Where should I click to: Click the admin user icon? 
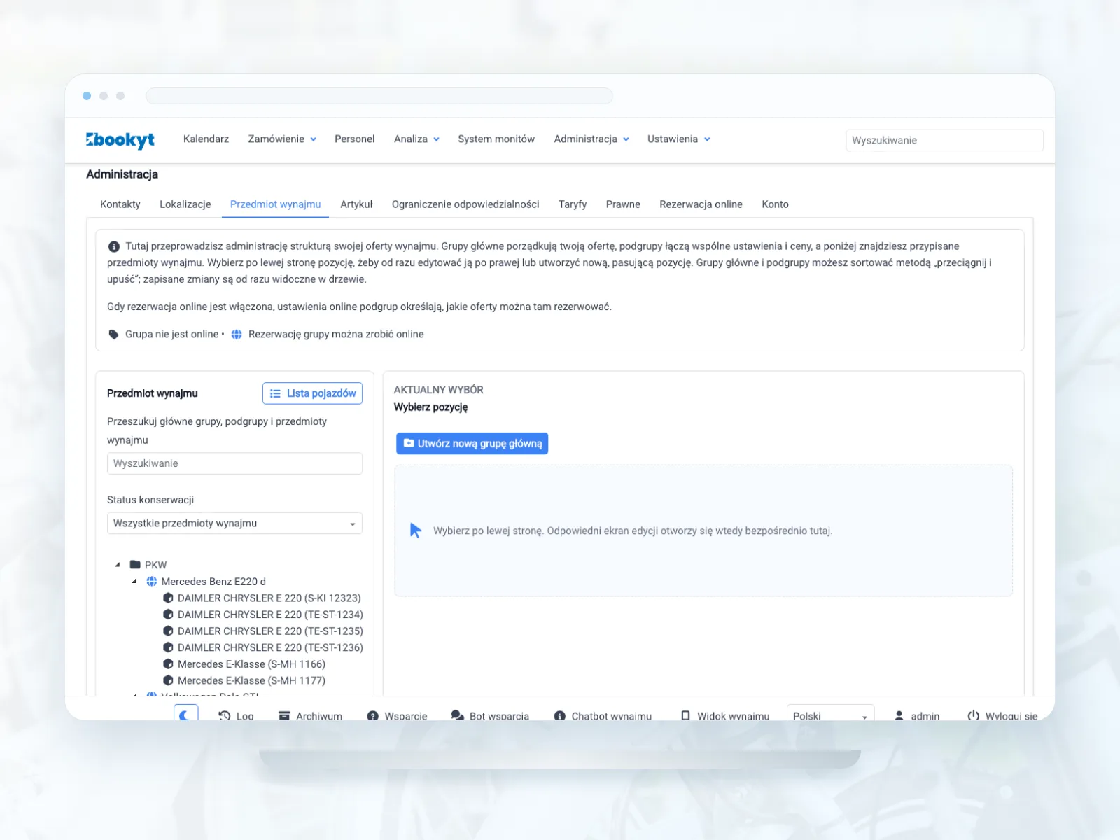click(899, 715)
